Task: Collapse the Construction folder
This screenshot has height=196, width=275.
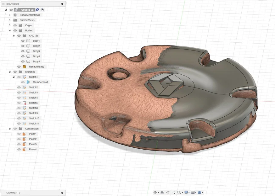Action: click(10, 129)
